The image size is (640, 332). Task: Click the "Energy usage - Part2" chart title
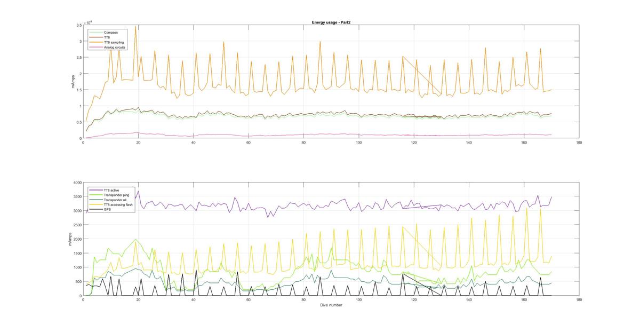pos(331,22)
